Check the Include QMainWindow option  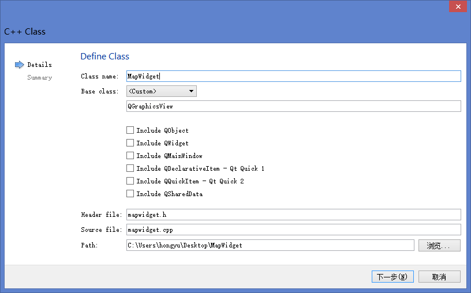(x=130, y=156)
